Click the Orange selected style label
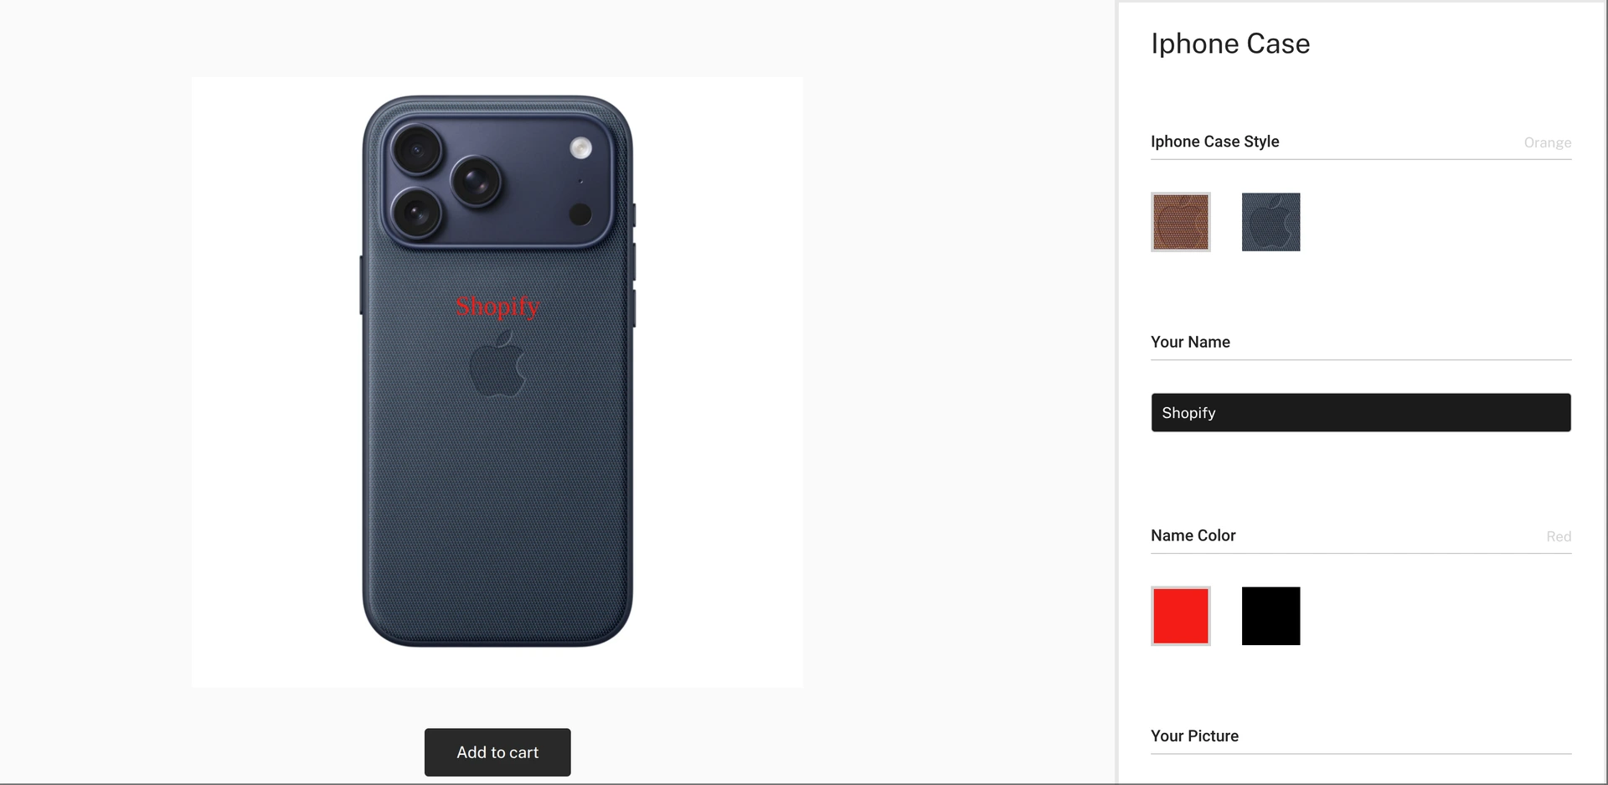Screen dimensions: 1608x785 click(x=1547, y=142)
